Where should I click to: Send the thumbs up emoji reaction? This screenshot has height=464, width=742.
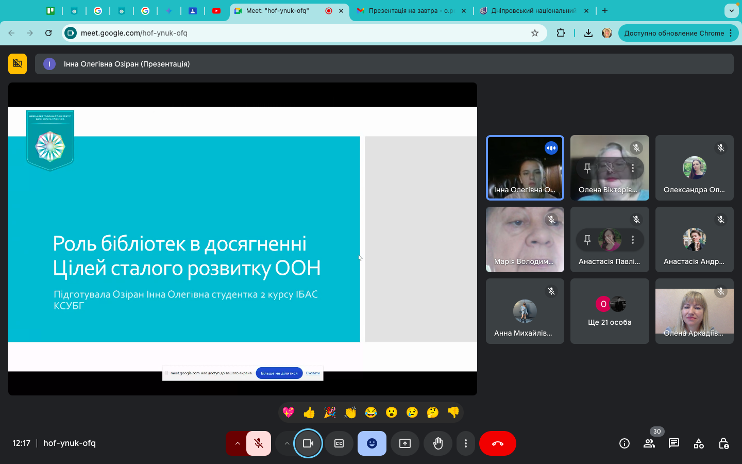[x=309, y=412]
